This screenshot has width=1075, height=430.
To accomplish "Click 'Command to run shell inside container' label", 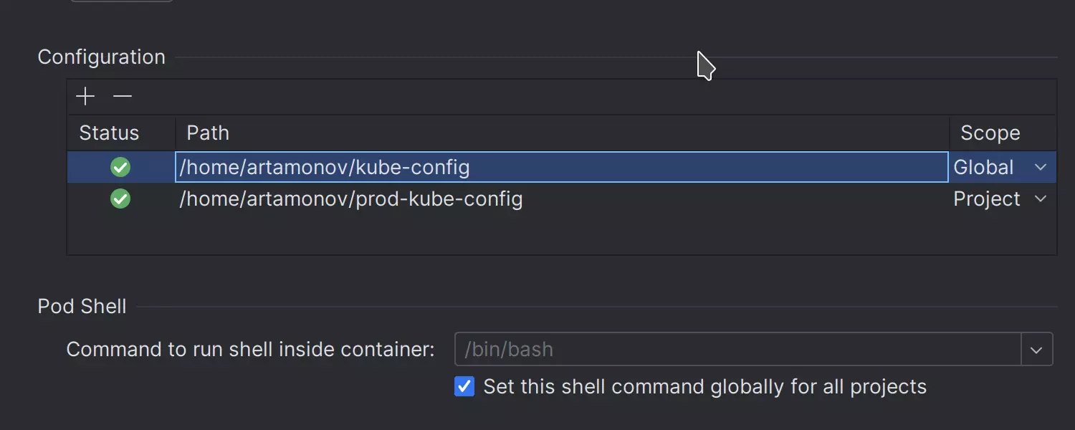I will pos(250,350).
